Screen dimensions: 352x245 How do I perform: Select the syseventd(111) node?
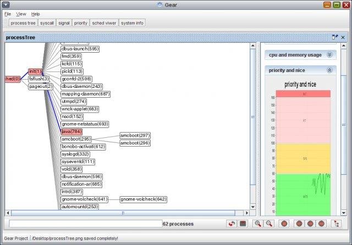pos(78,162)
